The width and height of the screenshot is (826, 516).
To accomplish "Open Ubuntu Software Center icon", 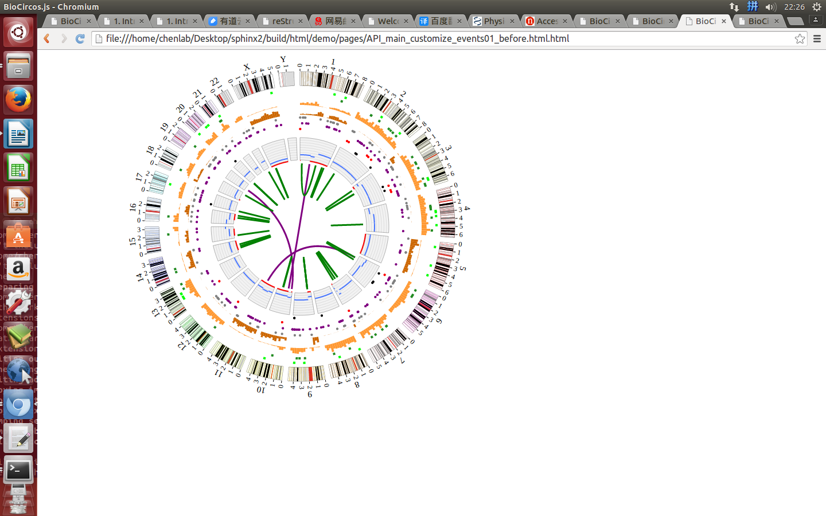I will point(18,236).
